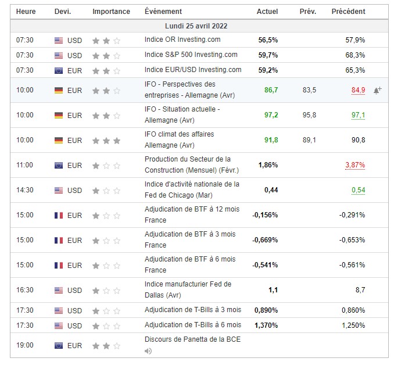Click speaker icon under Discours de Panetta
The image size is (394, 365).
(148, 351)
